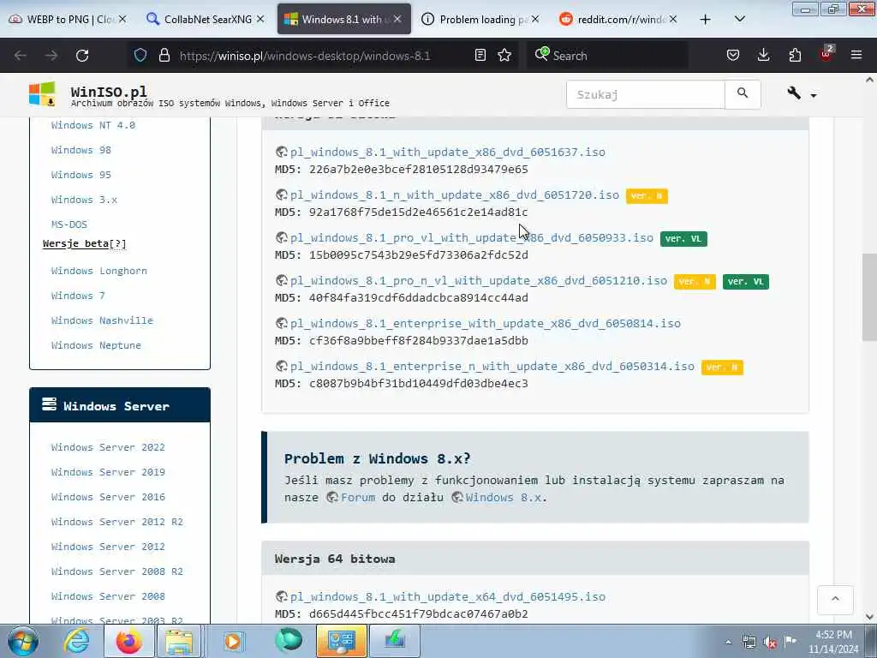Click the WinISO.pl Windows logo
Viewport: 877px width, 658px height.
coord(43,93)
